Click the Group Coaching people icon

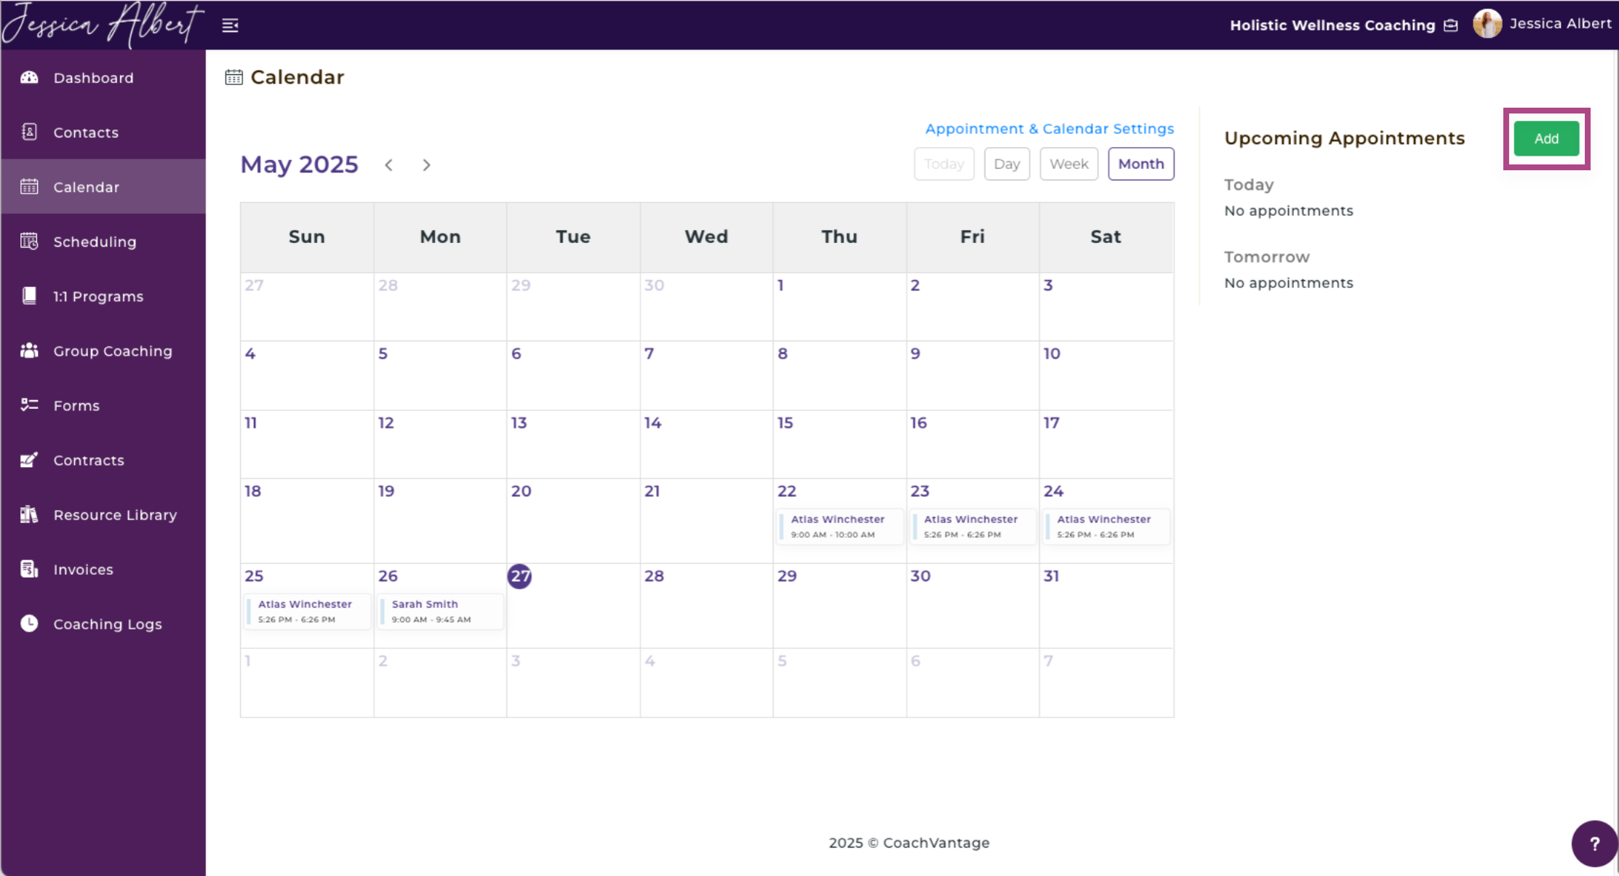pos(29,351)
